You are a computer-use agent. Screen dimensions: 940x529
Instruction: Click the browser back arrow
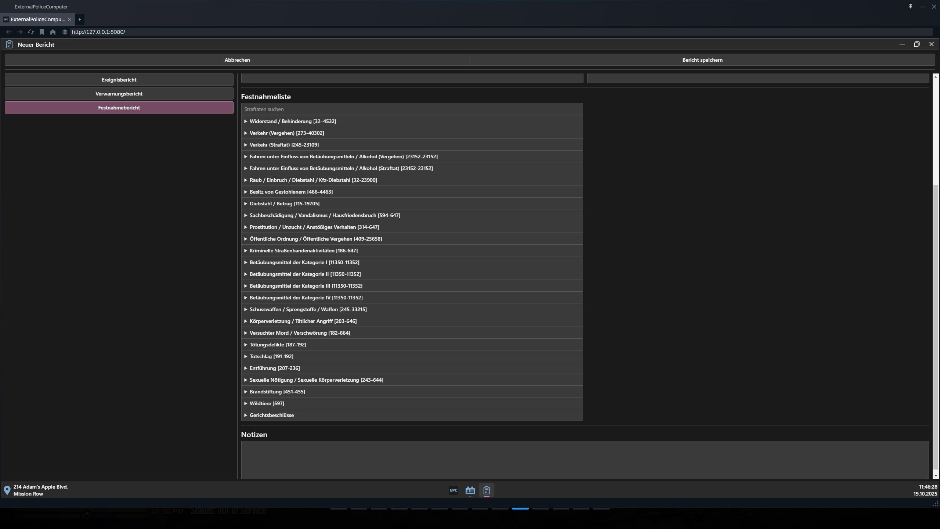click(x=9, y=32)
